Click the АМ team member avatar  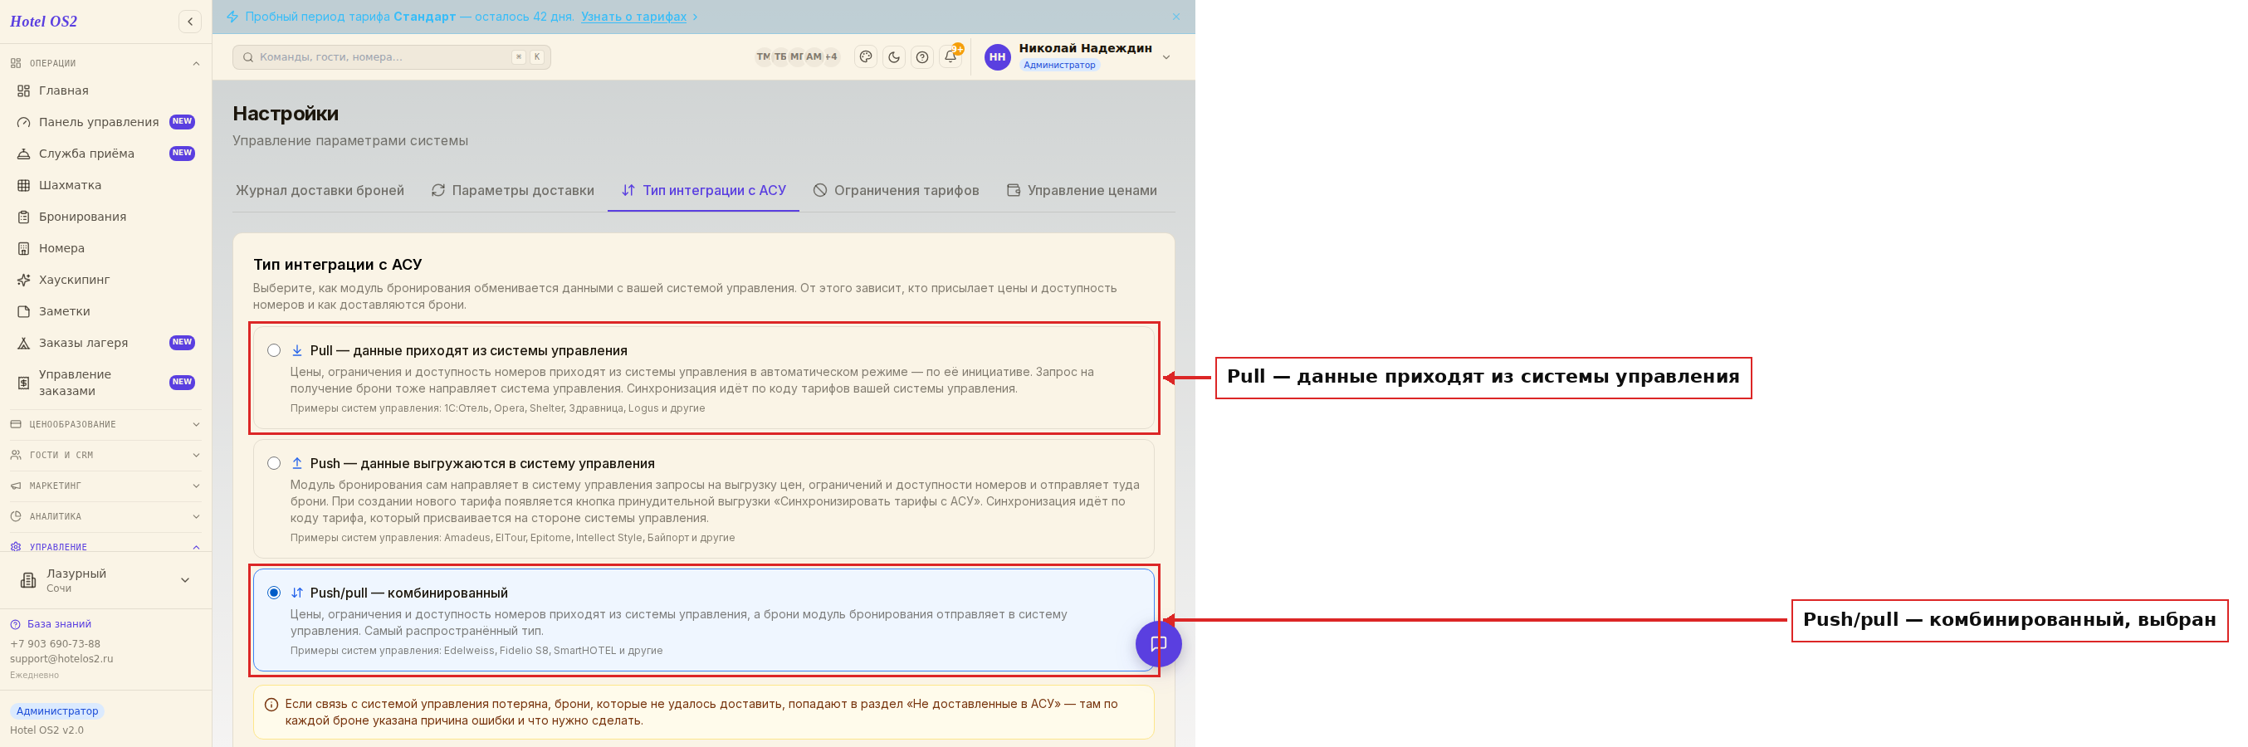[x=814, y=57]
